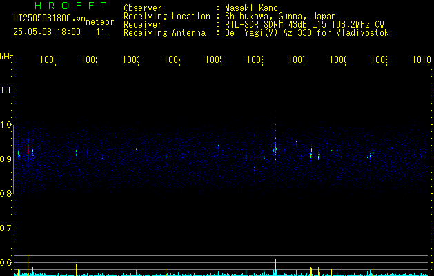Click the "Receiving Antenna" label

164,33
